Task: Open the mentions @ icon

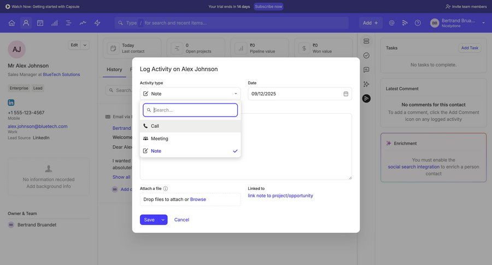Action: tap(391, 23)
